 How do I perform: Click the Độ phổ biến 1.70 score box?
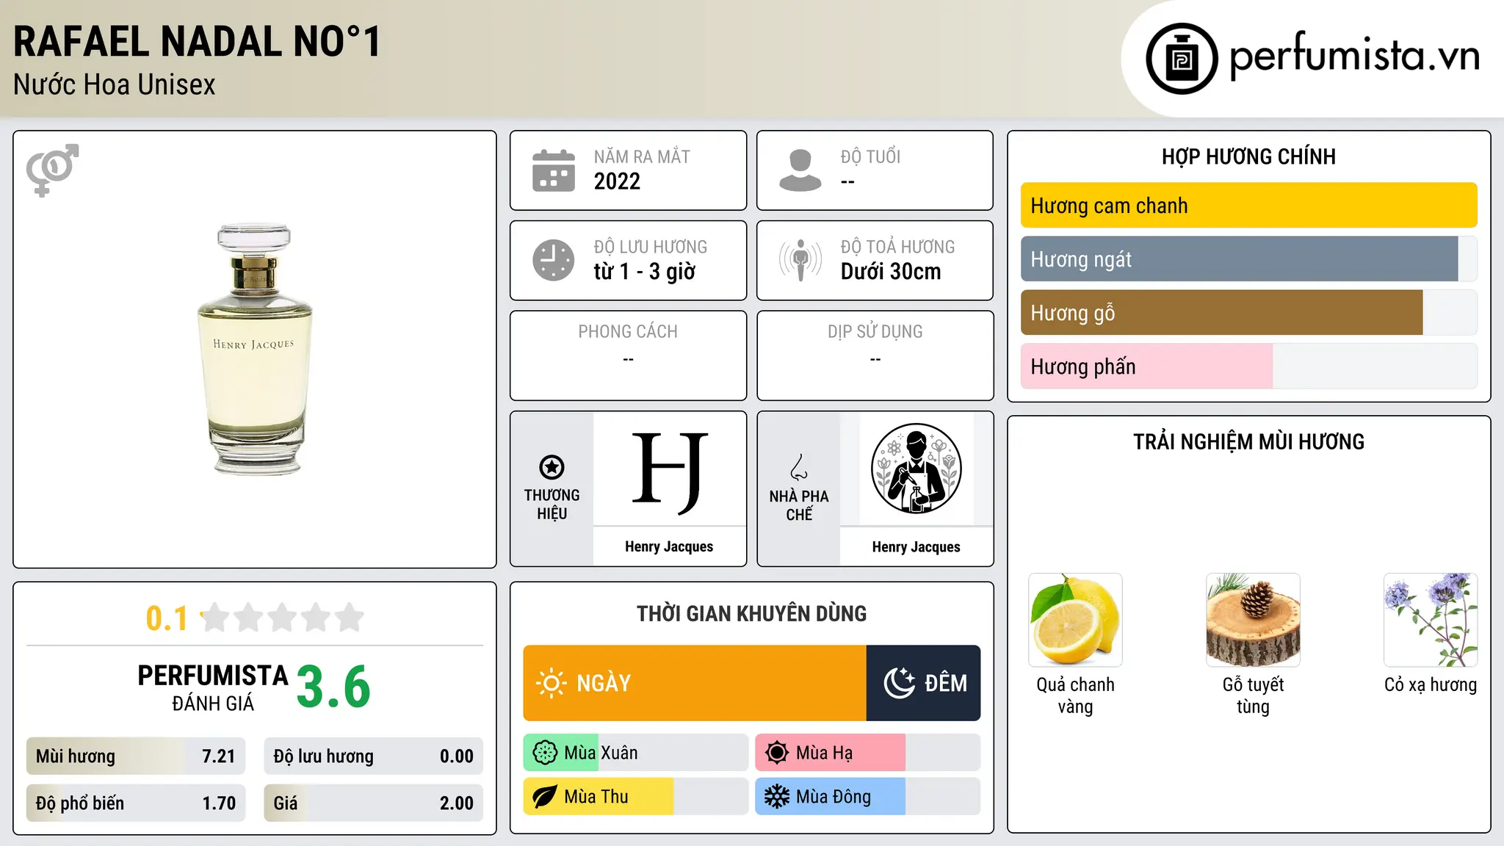coord(136,803)
